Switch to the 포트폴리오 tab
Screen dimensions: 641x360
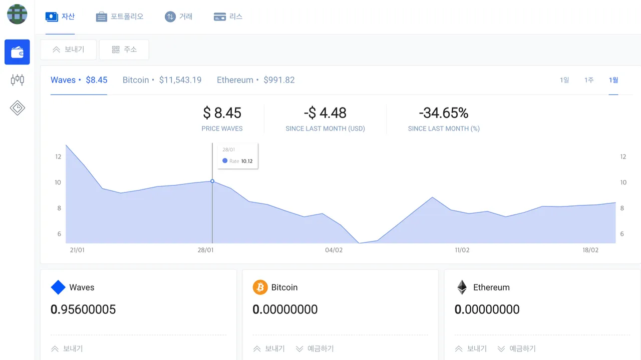tap(120, 17)
